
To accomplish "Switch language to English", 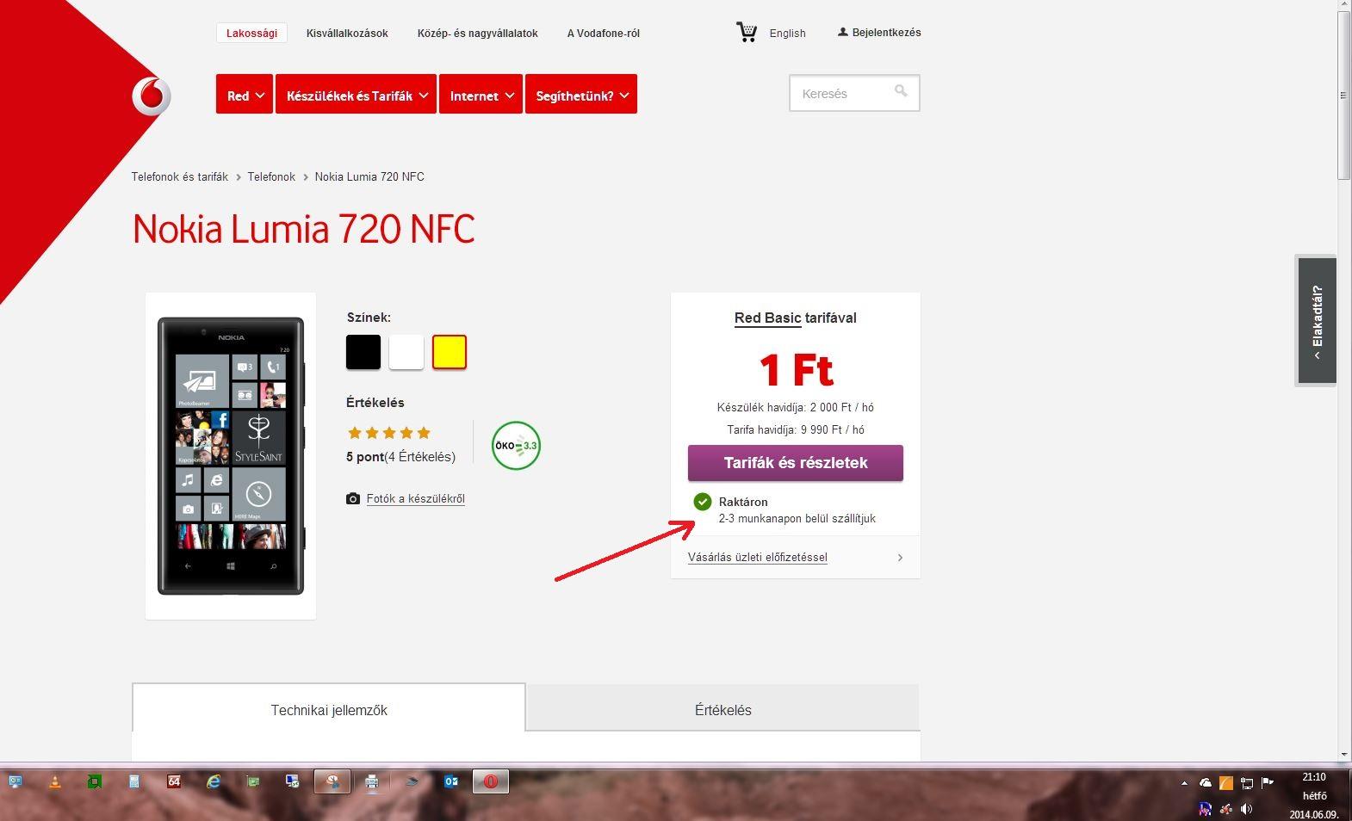I will pyautogui.click(x=787, y=34).
